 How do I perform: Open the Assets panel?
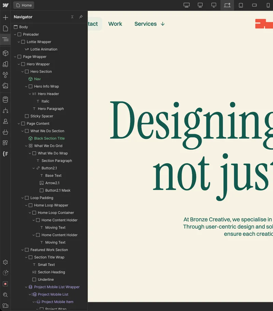[5, 86]
